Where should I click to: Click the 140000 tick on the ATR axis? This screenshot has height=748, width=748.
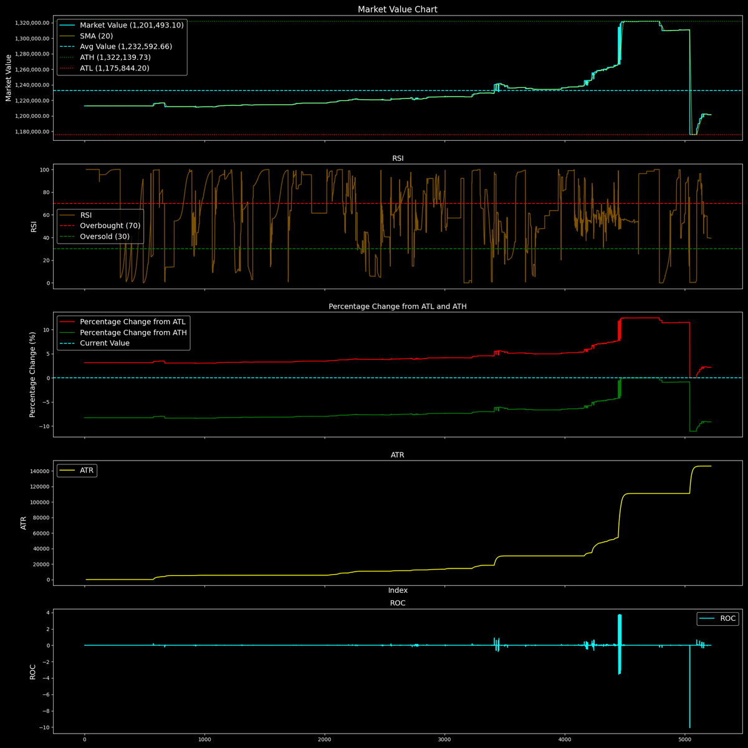41,471
